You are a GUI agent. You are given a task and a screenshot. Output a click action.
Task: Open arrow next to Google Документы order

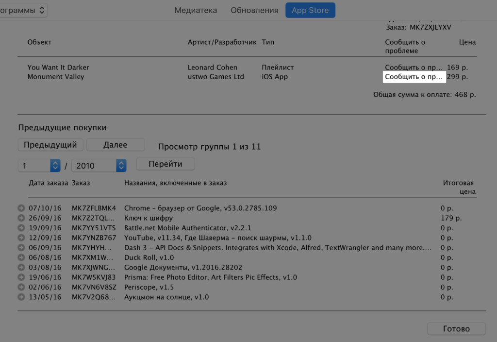[21, 268]
